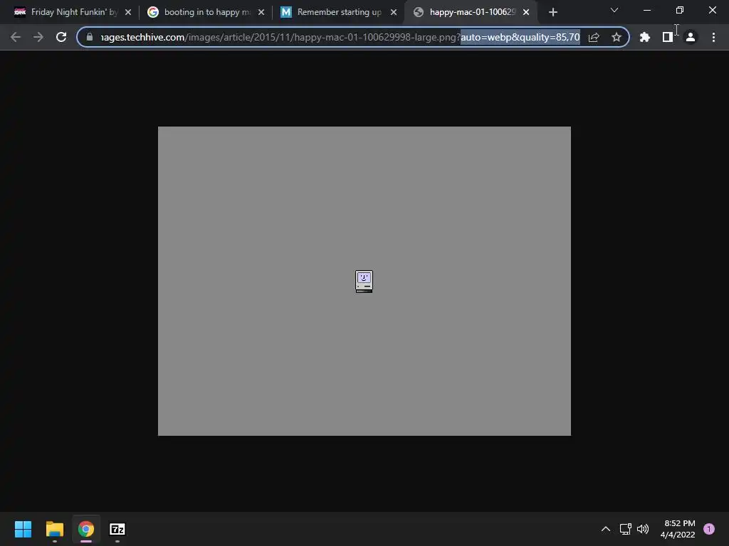Toggle the Chrome side panel

tap(668, 37)
